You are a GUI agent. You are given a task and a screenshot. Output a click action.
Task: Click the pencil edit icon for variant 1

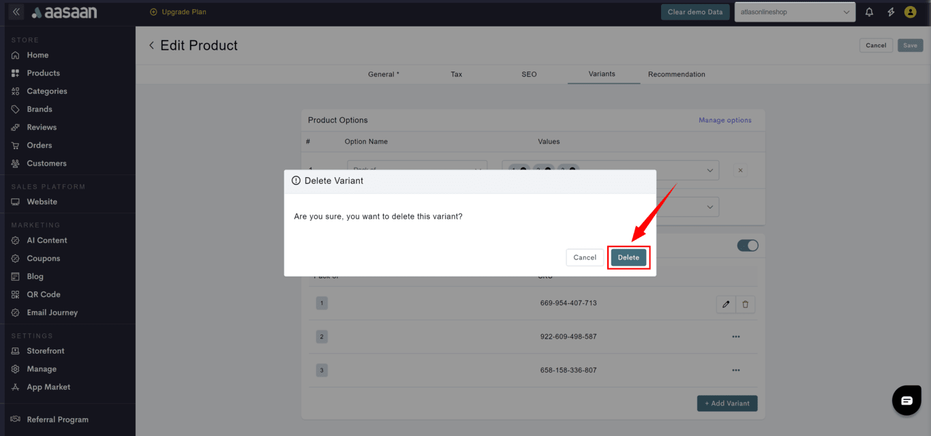pos(726,305)
